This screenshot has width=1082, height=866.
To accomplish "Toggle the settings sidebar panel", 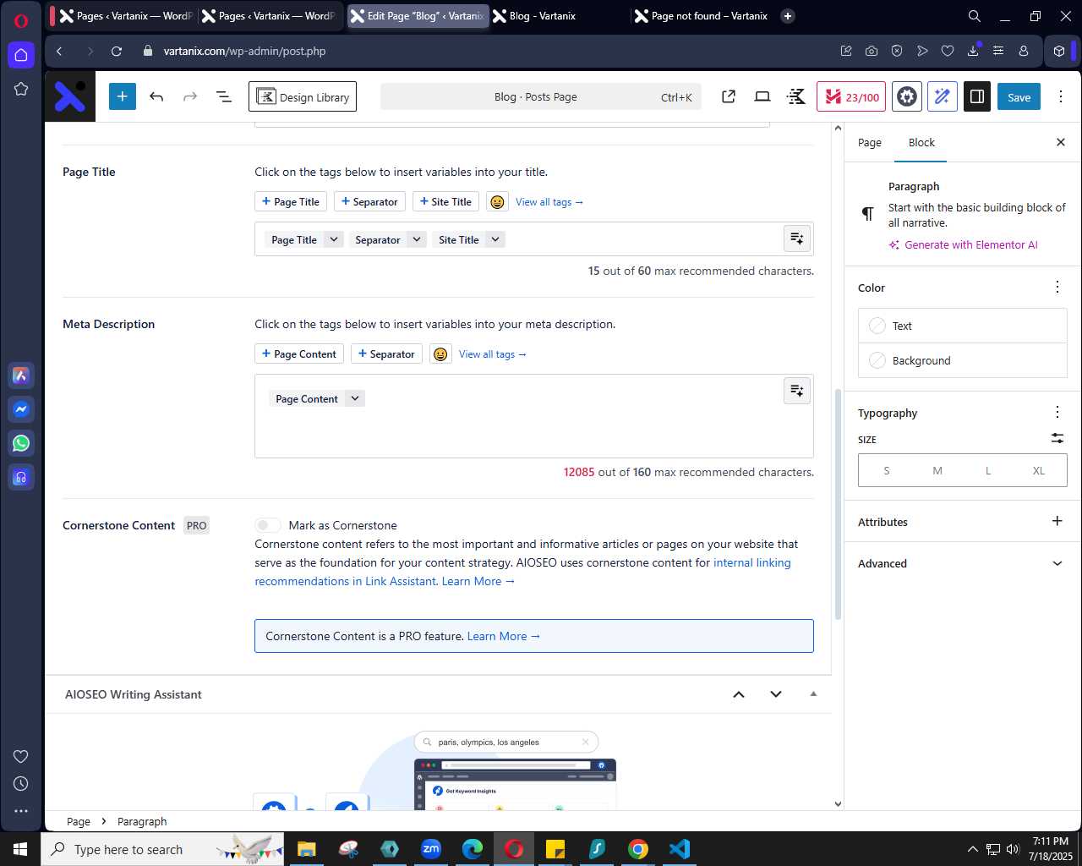I will (977, 96).
